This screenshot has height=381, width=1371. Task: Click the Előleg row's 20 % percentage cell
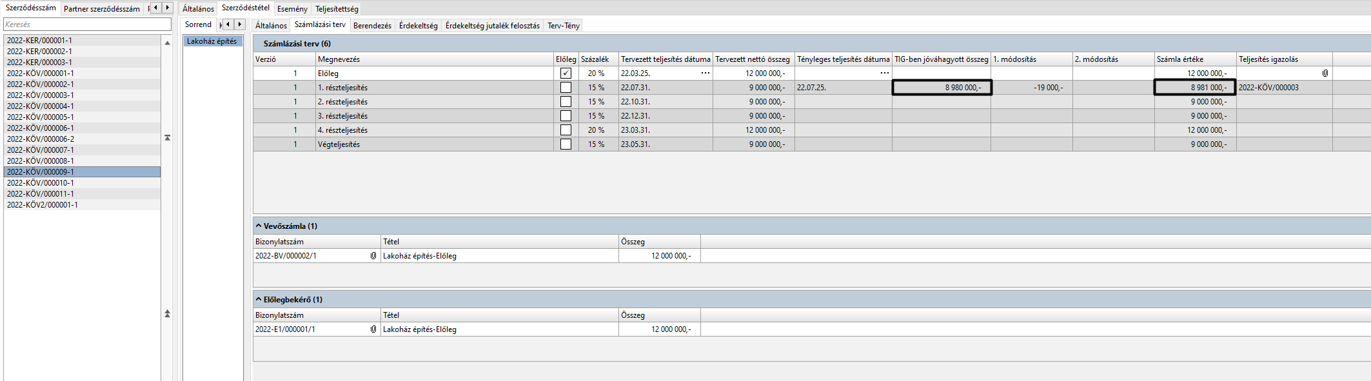pos(598,73)
